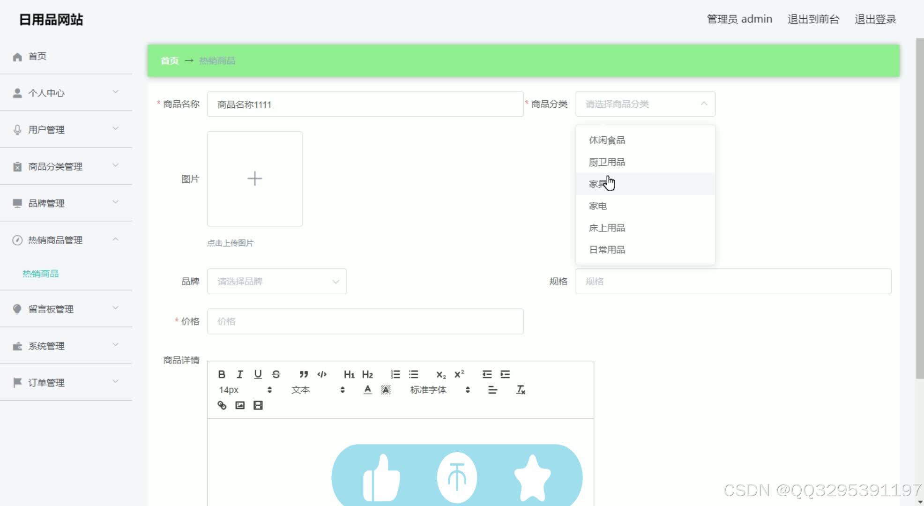The width and height of the screenshot is (924, 506).
Task: Insert an image into the editor
Action: (240, 405)
